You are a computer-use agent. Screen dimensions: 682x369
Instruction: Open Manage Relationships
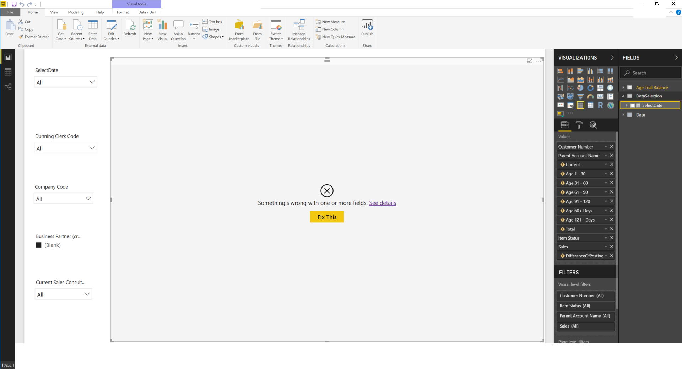point(299,30)
